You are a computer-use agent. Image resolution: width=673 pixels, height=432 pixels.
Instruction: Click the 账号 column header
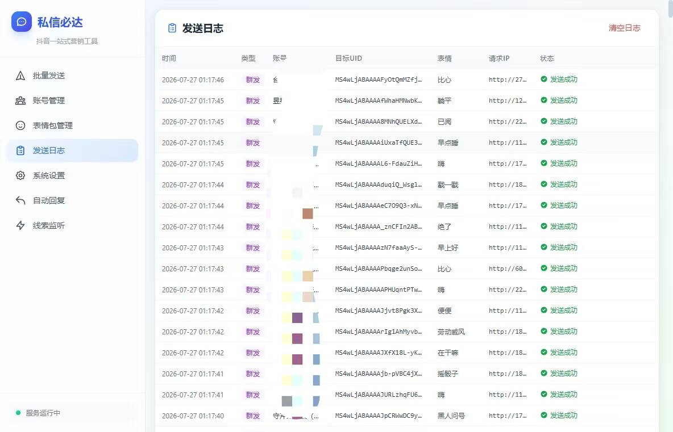[x=280, y=58]
